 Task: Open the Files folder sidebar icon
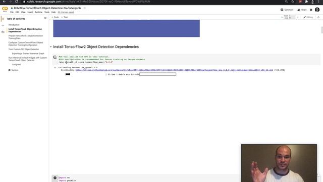click(x=3, y=32)
